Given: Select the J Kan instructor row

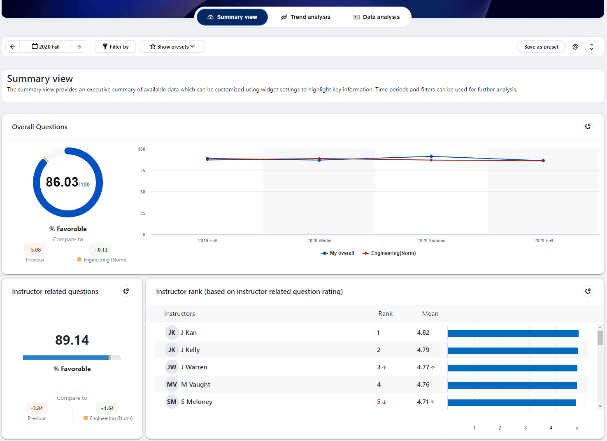Looking at the screenshot, I should click(371, 333).
